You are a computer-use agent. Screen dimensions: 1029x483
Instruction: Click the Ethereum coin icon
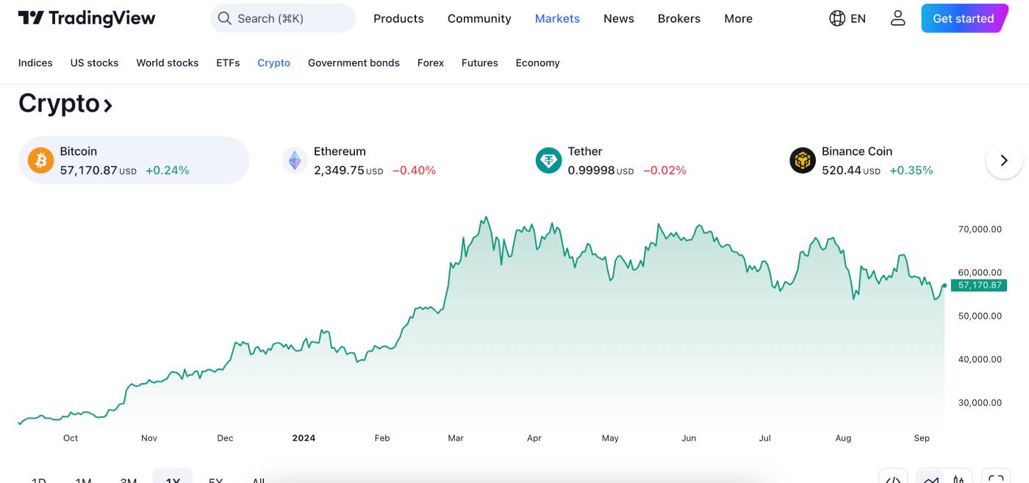click(x=295, y=160)
